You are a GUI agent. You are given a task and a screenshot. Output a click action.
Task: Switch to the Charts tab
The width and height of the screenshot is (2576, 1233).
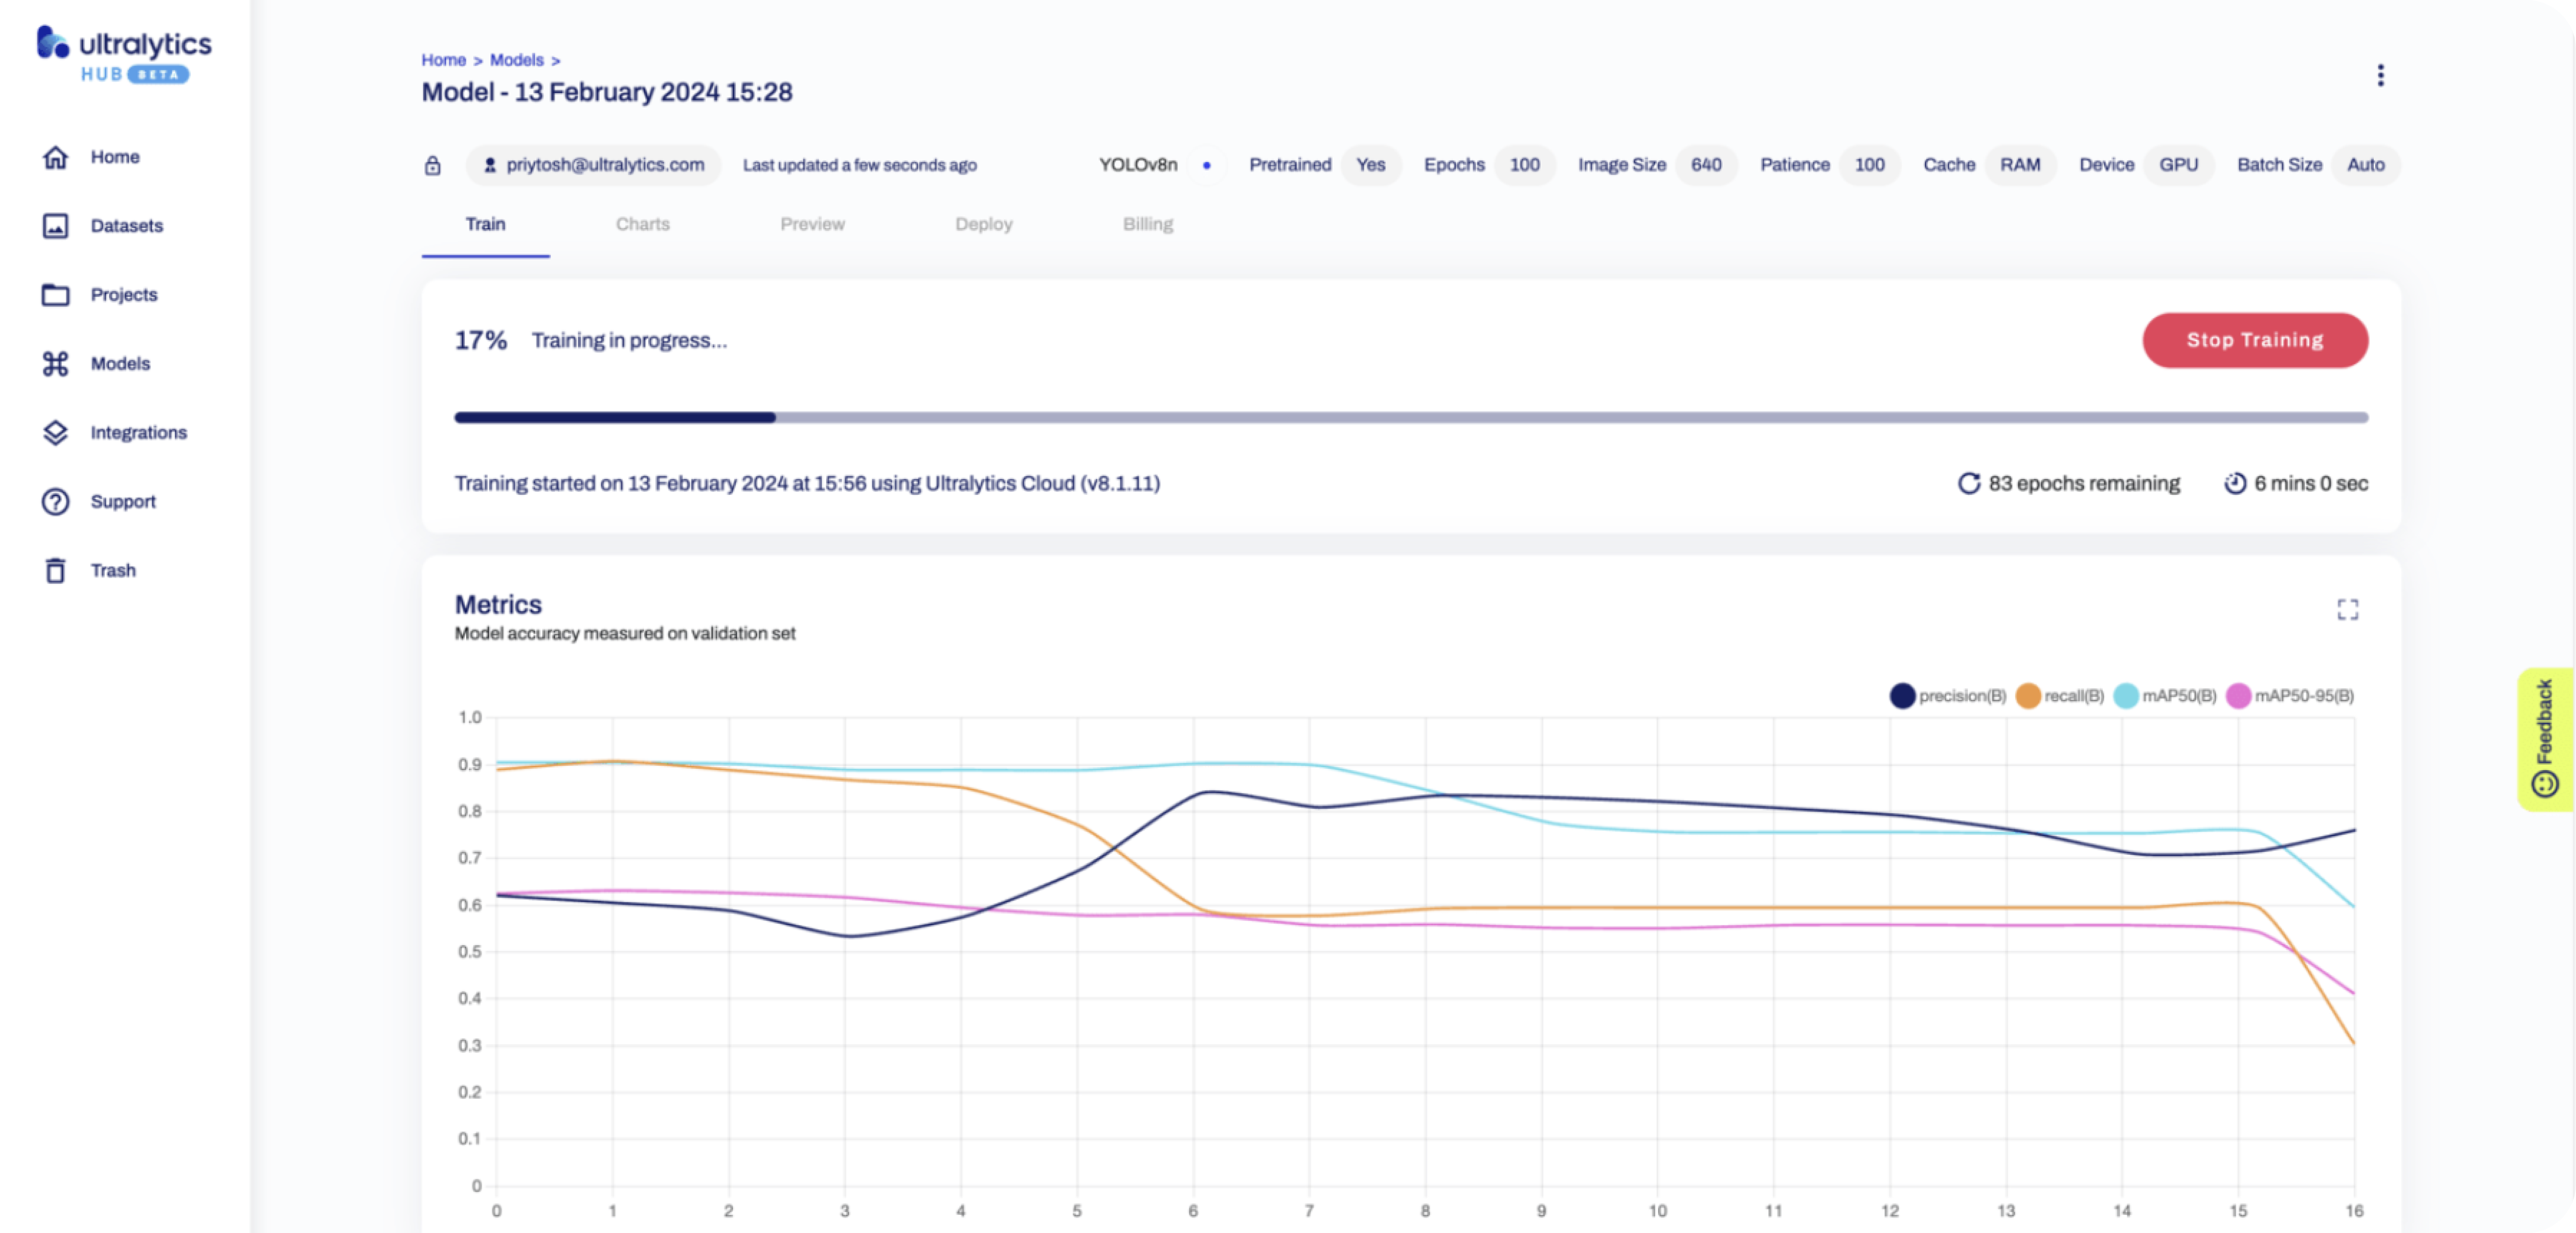pos(643,225)
